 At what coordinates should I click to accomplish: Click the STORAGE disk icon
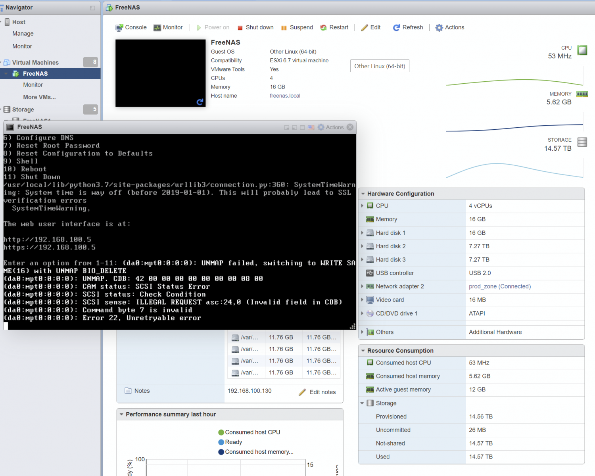[582, 142]
